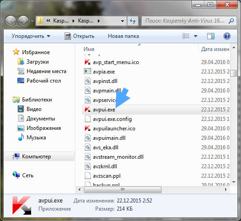Open Загрузки in navigation pane
The image size is (241, 221).
pyautogui.click(x=33, y=62)
